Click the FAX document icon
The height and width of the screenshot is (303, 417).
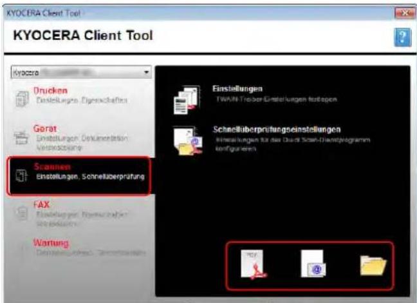point(22,214)
